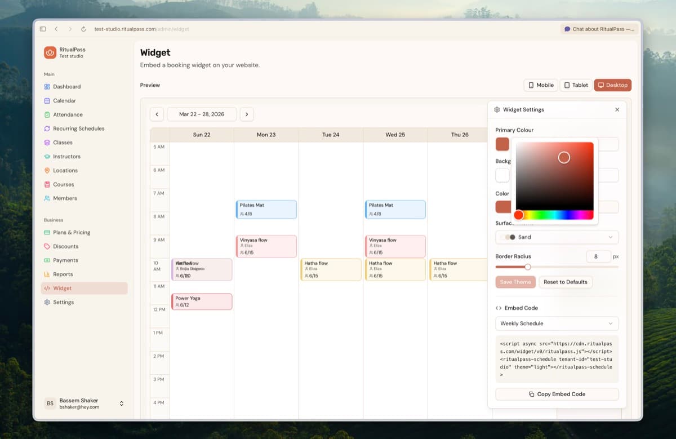Image resolution: width=676 pixels, height=439 pixels.
Task: Click the browser address bar
Action: click(141, 29)
